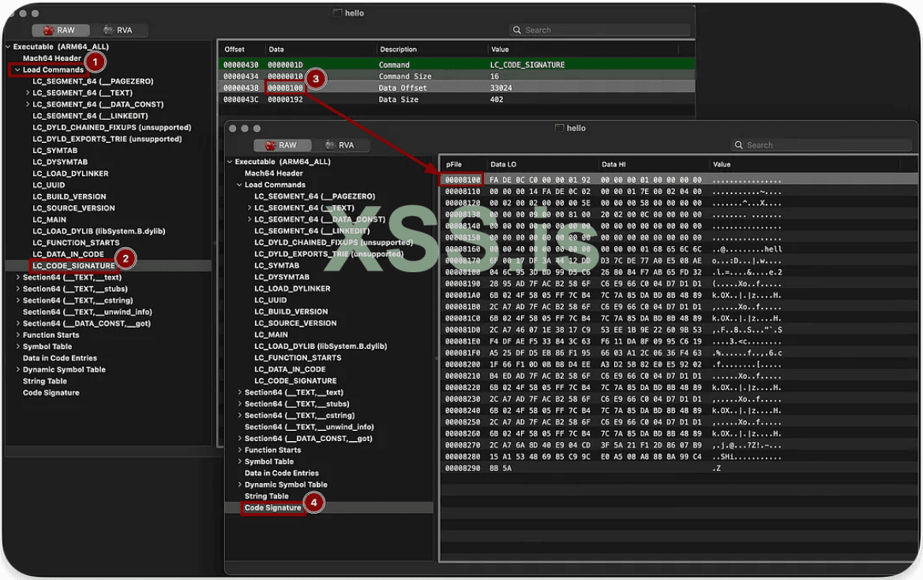Click magnifier icon in back window search

pyautogui.click(x=517, y=30)
